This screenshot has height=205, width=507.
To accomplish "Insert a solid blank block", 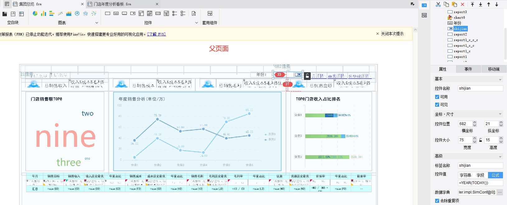I will (x=5, y=14).
